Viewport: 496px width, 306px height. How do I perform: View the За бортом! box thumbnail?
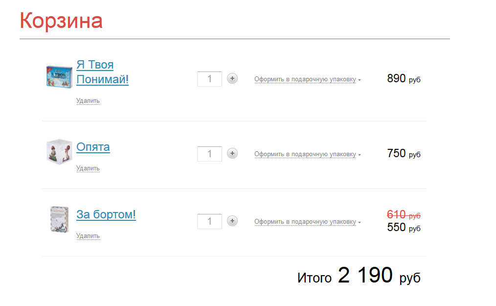59,219
